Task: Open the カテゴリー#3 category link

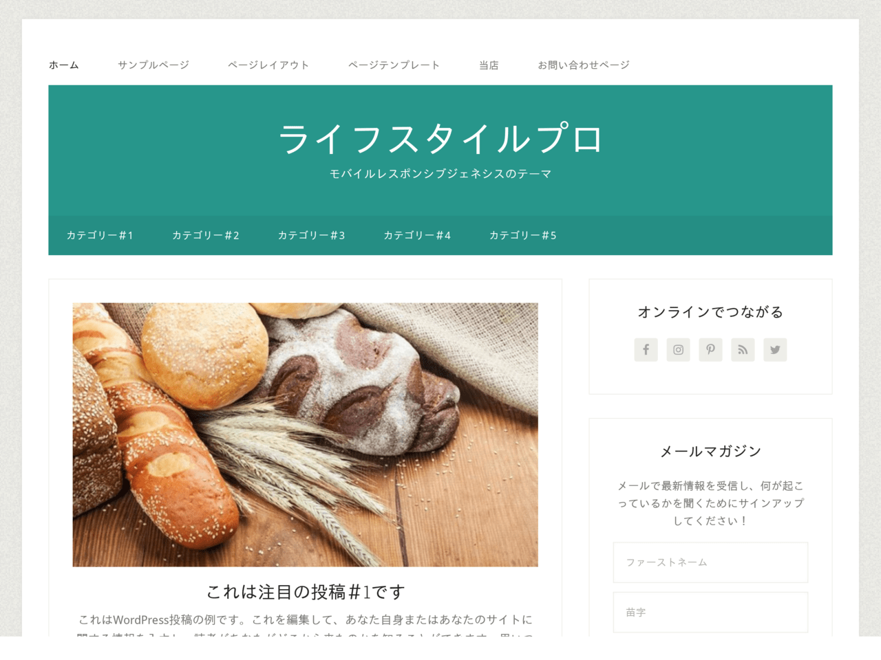Action: (311, 235)
